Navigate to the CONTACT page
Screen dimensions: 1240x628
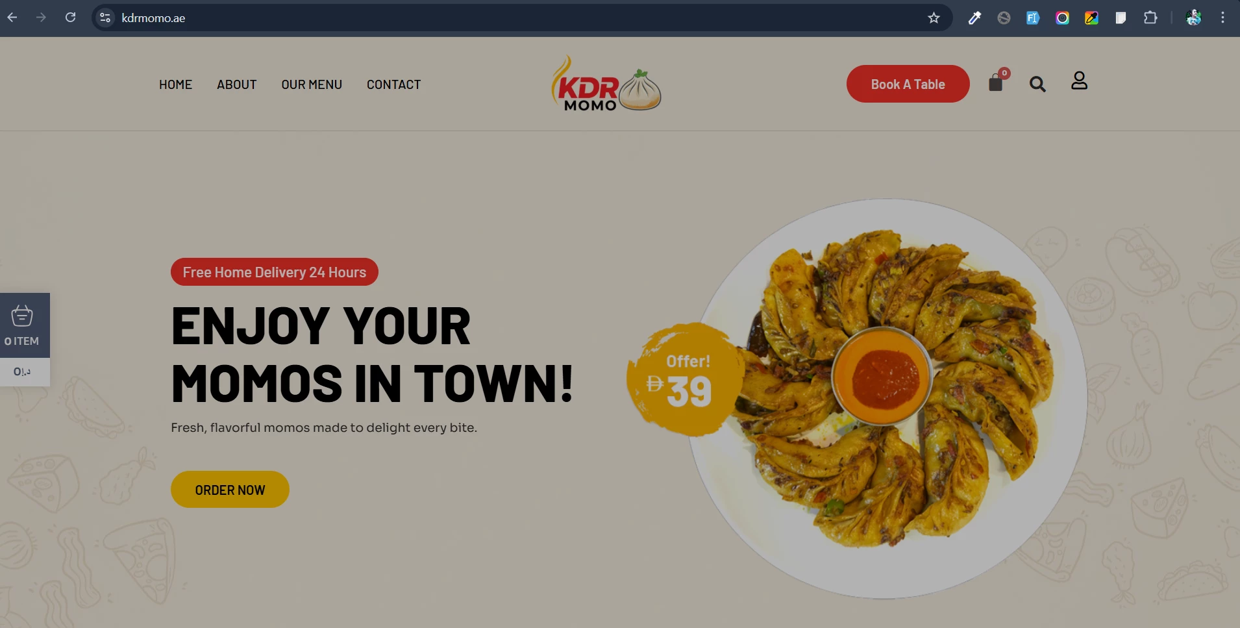(393, 84)
